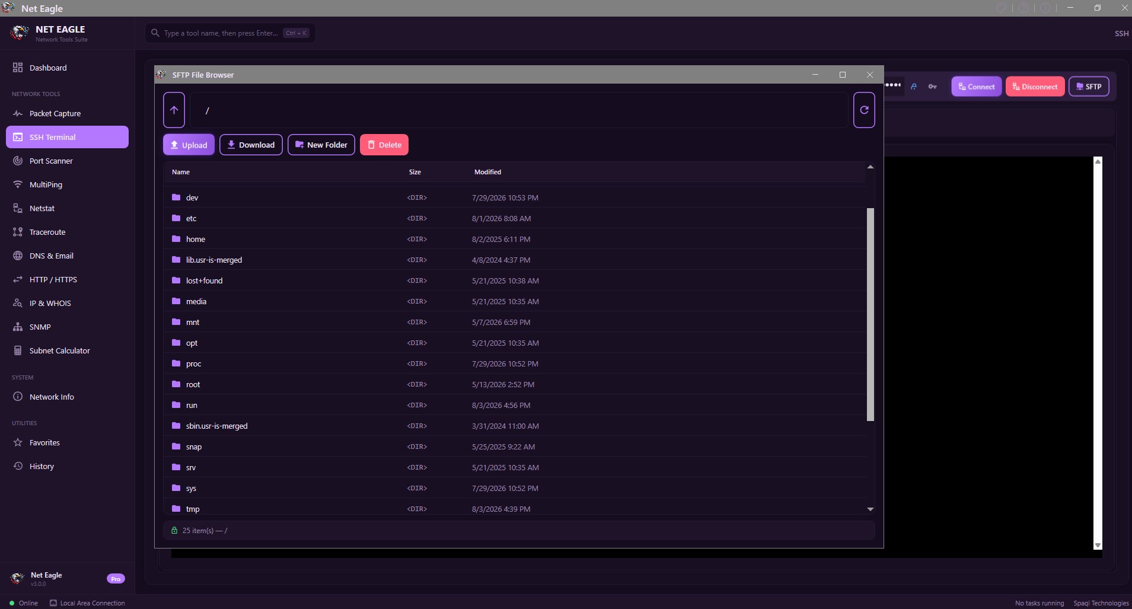Open the Port Scanner tool
Viewport: 1132px width, 609px height.
pyautogui.click(x=67, y=161)
